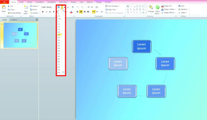Choose the right arrow shape
Image resolution: width=207 pixels, height=120 pixels.
pyautogui.click(x=137, y=9)
